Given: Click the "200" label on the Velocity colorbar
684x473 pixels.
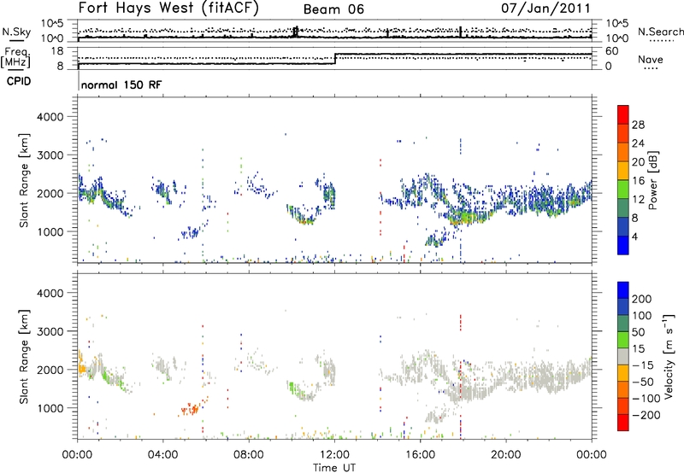Looking at the screenshot, I should pos(642,299).
